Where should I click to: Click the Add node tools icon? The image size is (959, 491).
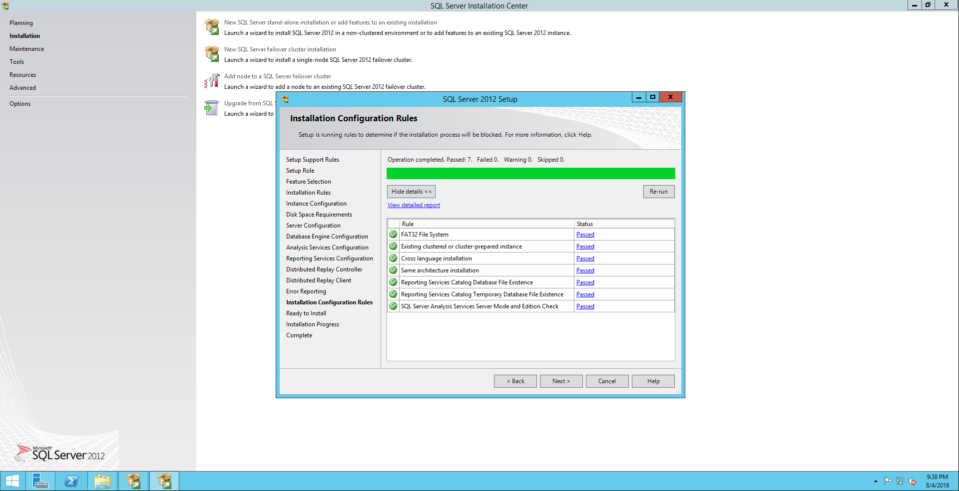pyautogui.click(x=212, y=81)
